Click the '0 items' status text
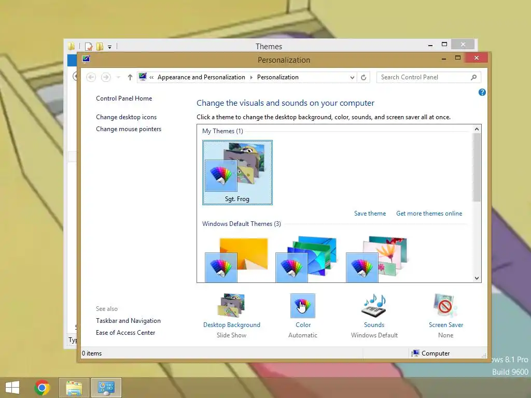 click(92, 353)
